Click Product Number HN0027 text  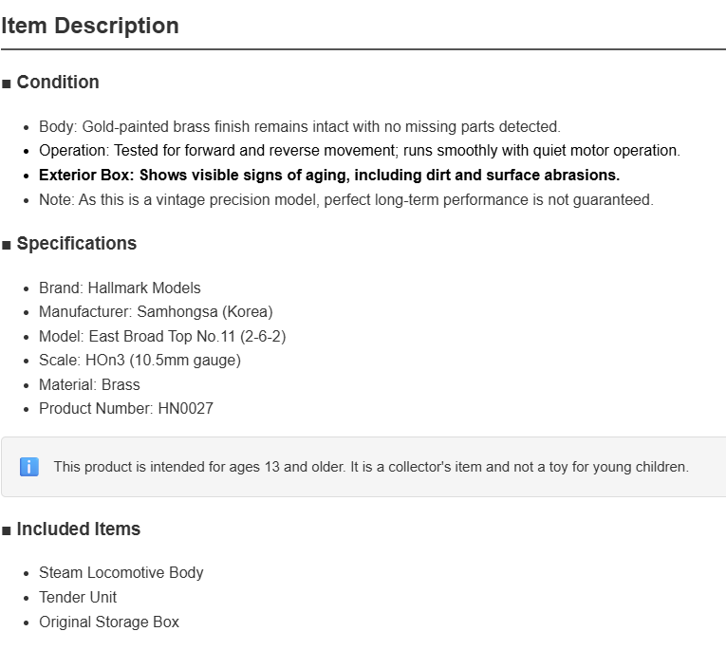[x=126, y=408]
